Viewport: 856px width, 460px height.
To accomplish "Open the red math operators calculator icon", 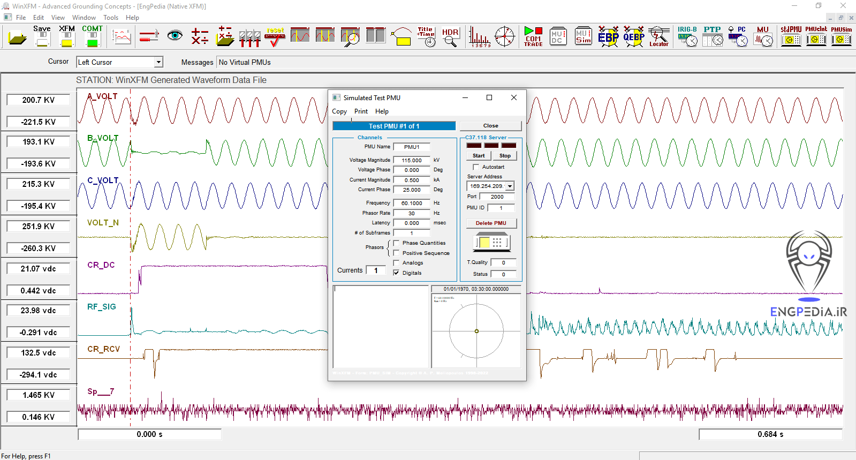I will [x=200, y=37].
